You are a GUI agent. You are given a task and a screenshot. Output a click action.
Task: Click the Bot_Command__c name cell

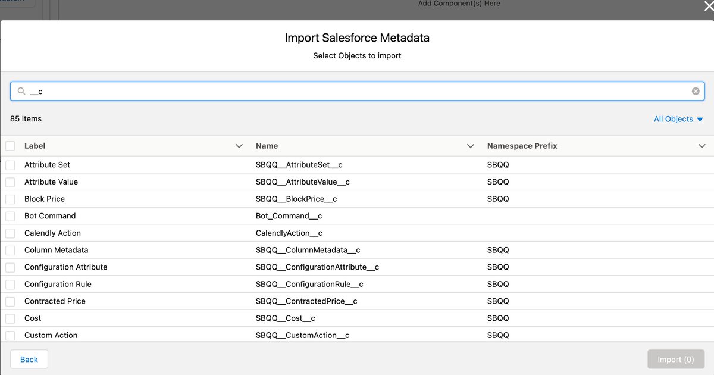click(289, 216)
